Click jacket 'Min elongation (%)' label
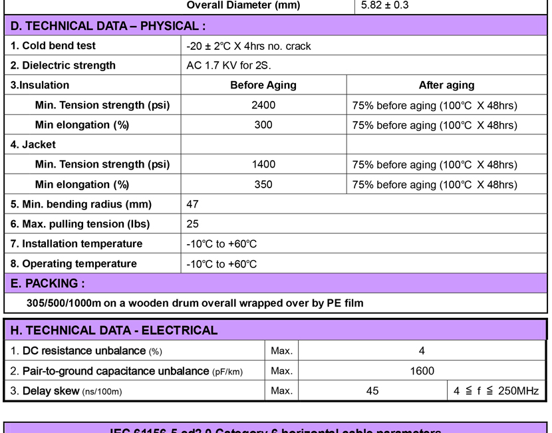 point(82,184)
